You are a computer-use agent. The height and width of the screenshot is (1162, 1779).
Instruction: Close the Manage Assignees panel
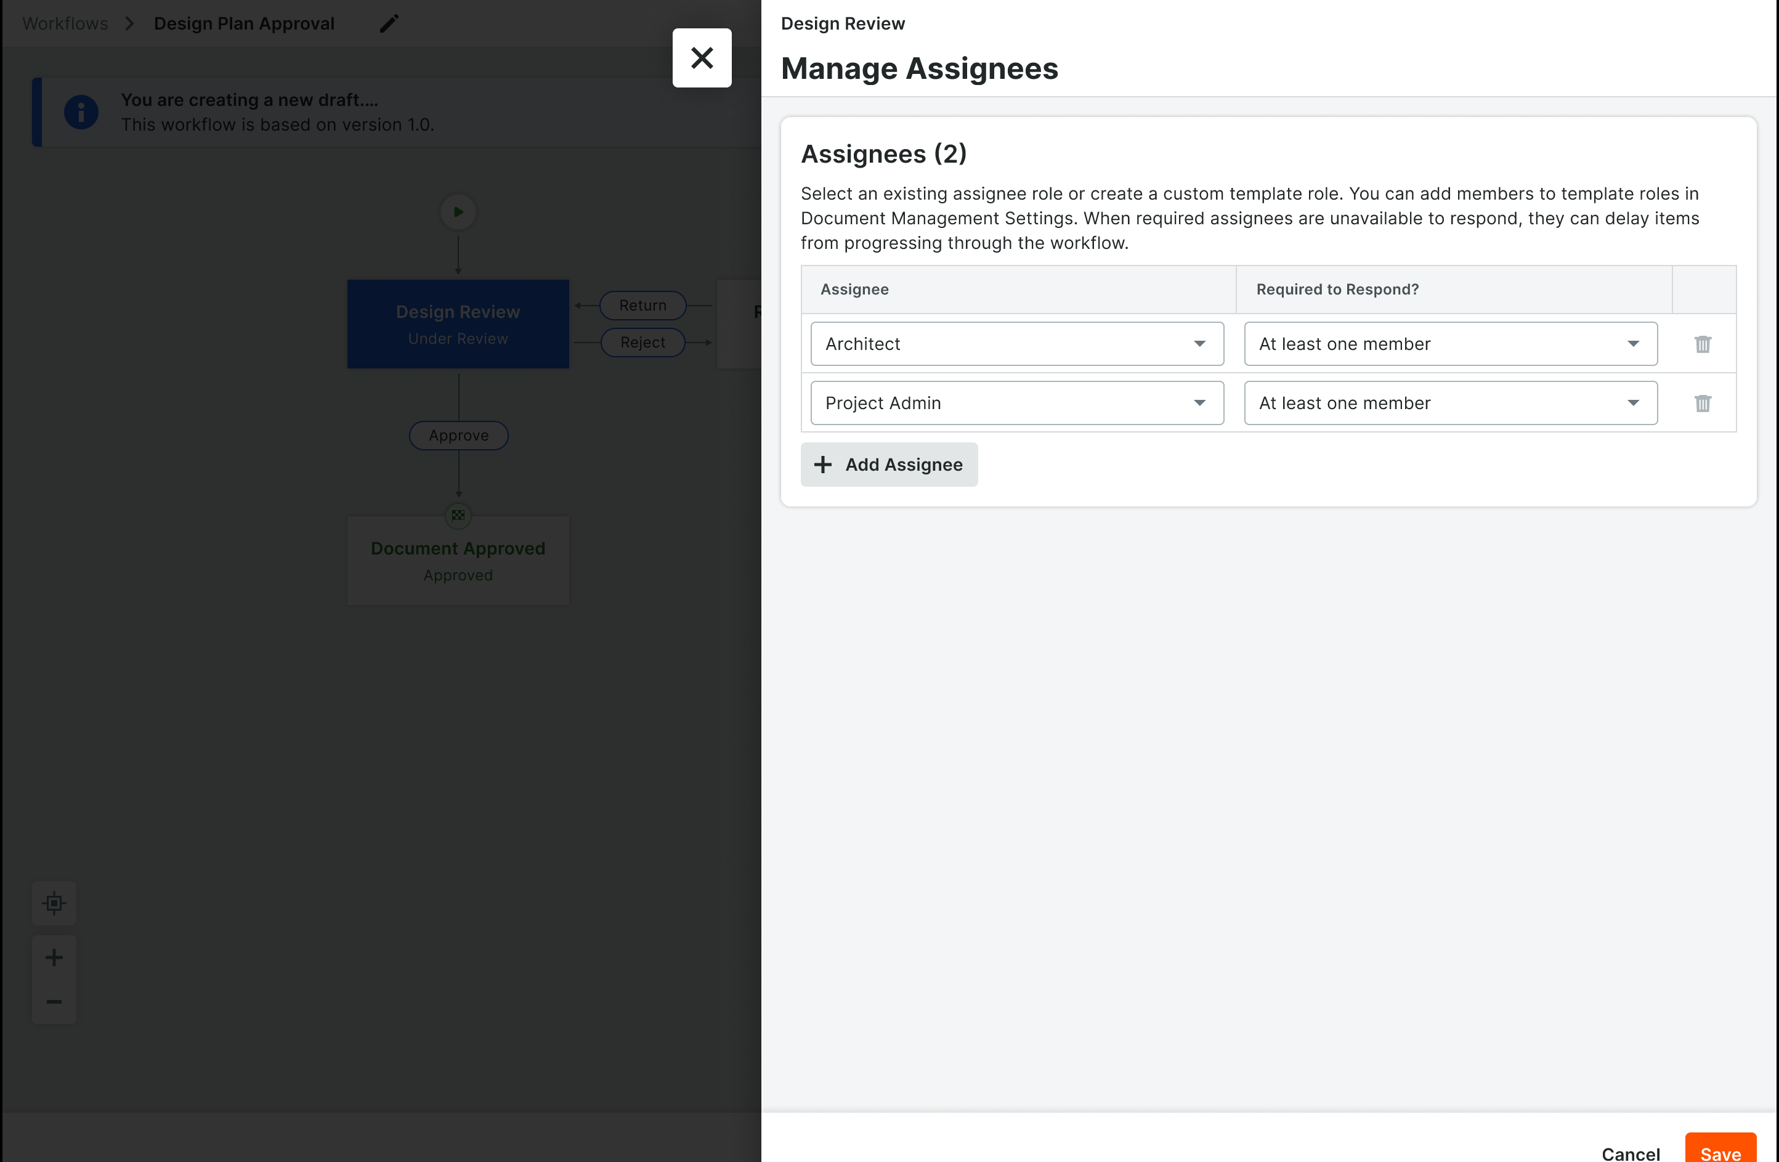(x=701, y=57)
